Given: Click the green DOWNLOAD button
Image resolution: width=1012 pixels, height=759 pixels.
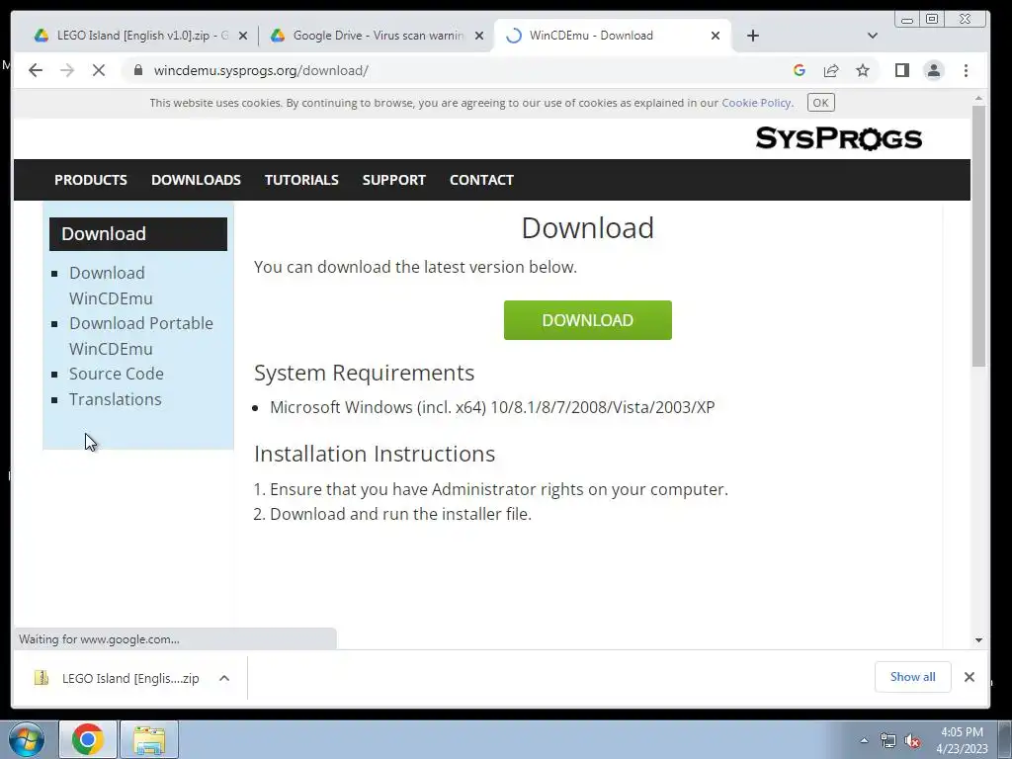Looking at the screenshot, I should 587,320.
